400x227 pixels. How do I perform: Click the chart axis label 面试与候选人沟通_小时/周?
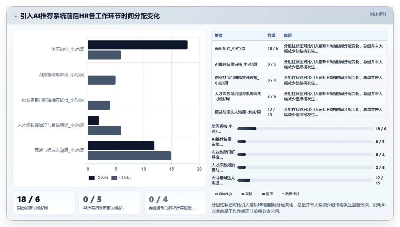pyautogui.click(x=59, y=150)
